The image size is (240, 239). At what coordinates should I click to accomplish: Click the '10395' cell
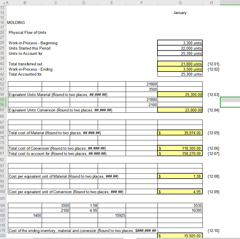(x=180, y=210)
